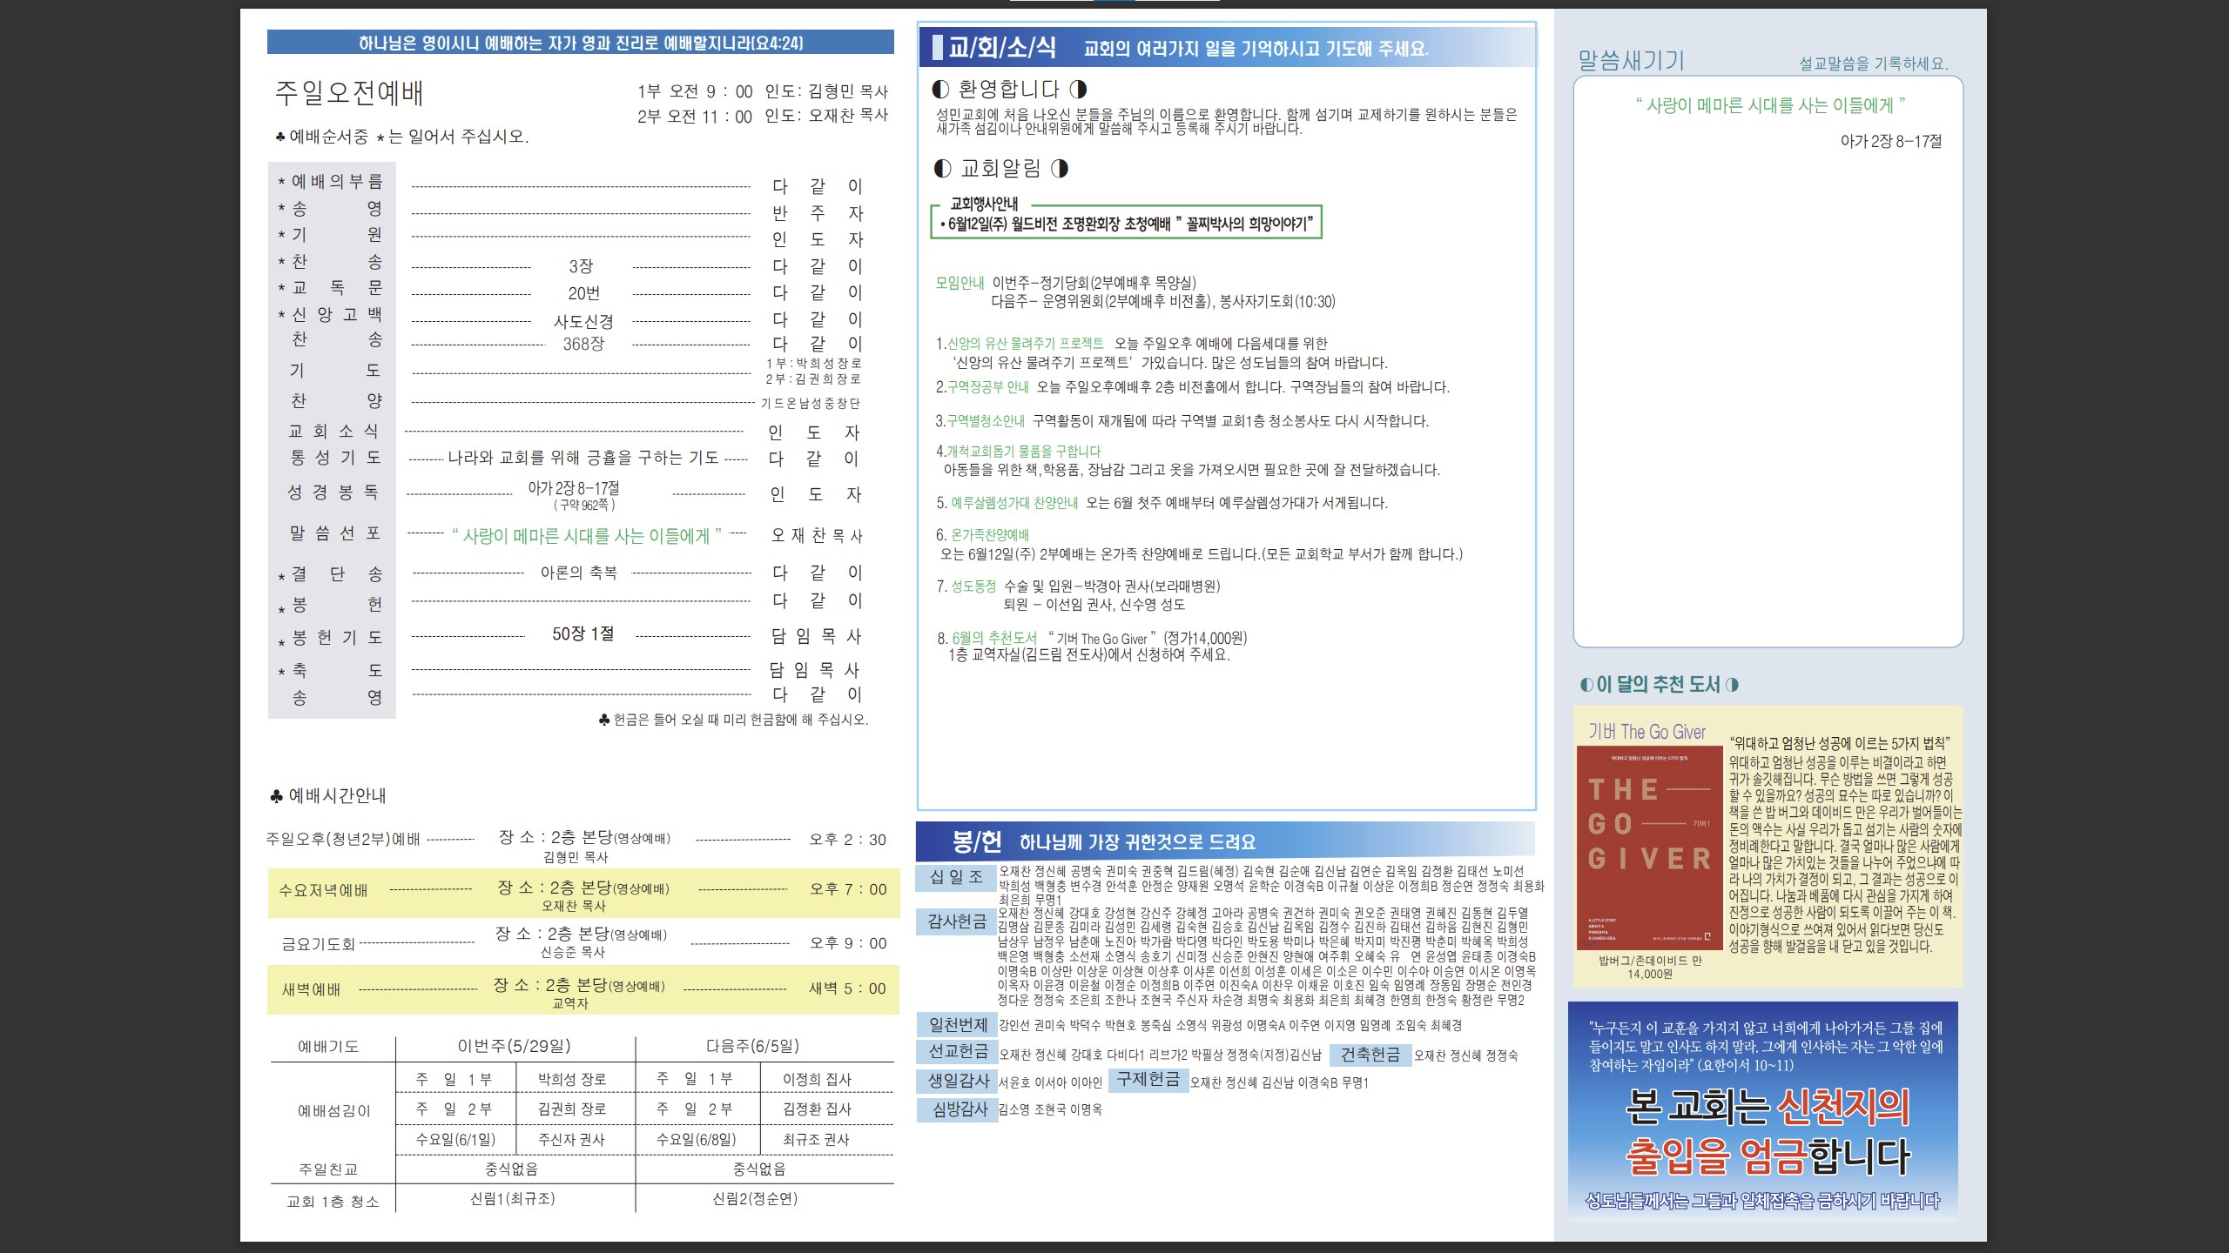This screenshot has width=2229, height=1253.
Task: Click '예루살렘성가대 찬양안내' item heading
Action: pyautogui.click(x=1014, y=503)
